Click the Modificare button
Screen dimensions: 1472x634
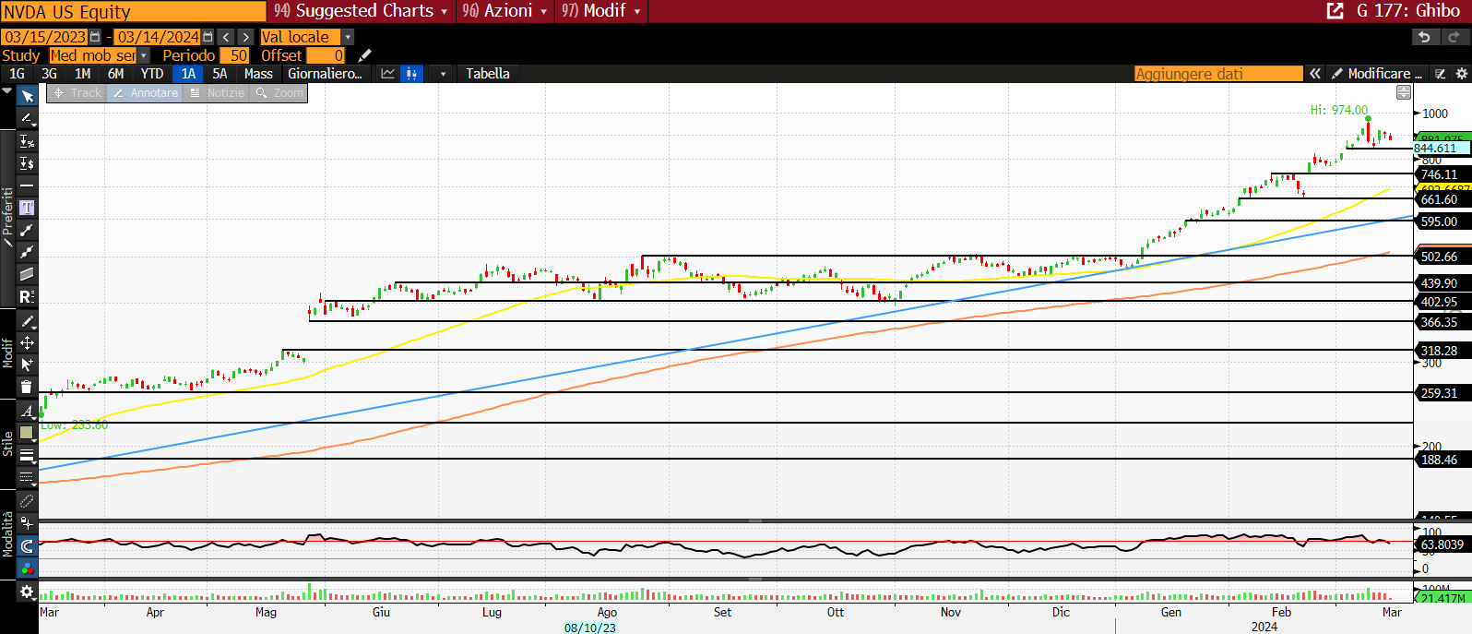(x=1378, y=74)
